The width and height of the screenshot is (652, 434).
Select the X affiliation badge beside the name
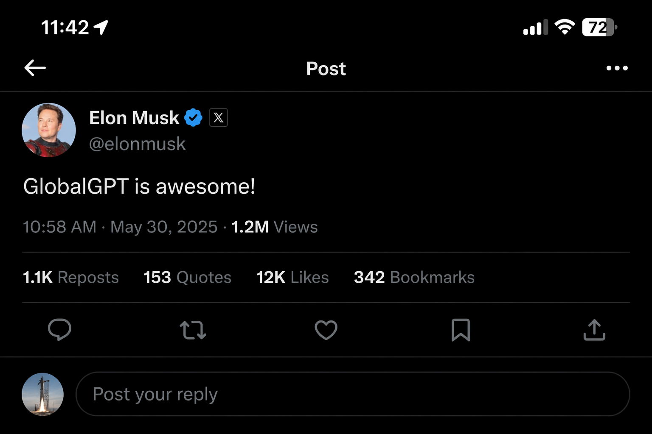pyautogui.click(x=219, y=117)
